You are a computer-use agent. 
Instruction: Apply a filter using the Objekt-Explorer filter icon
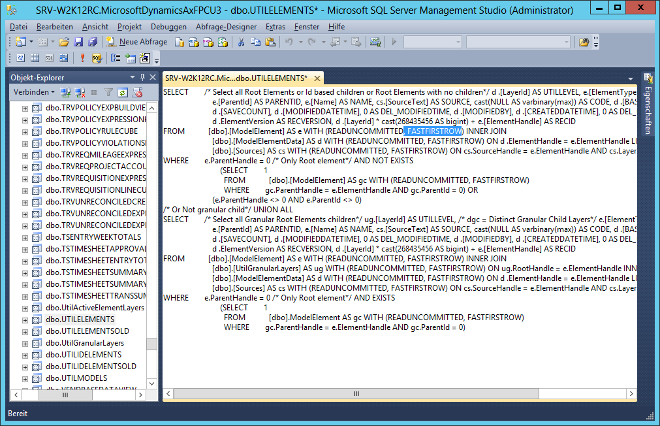(x=108, y=93)
